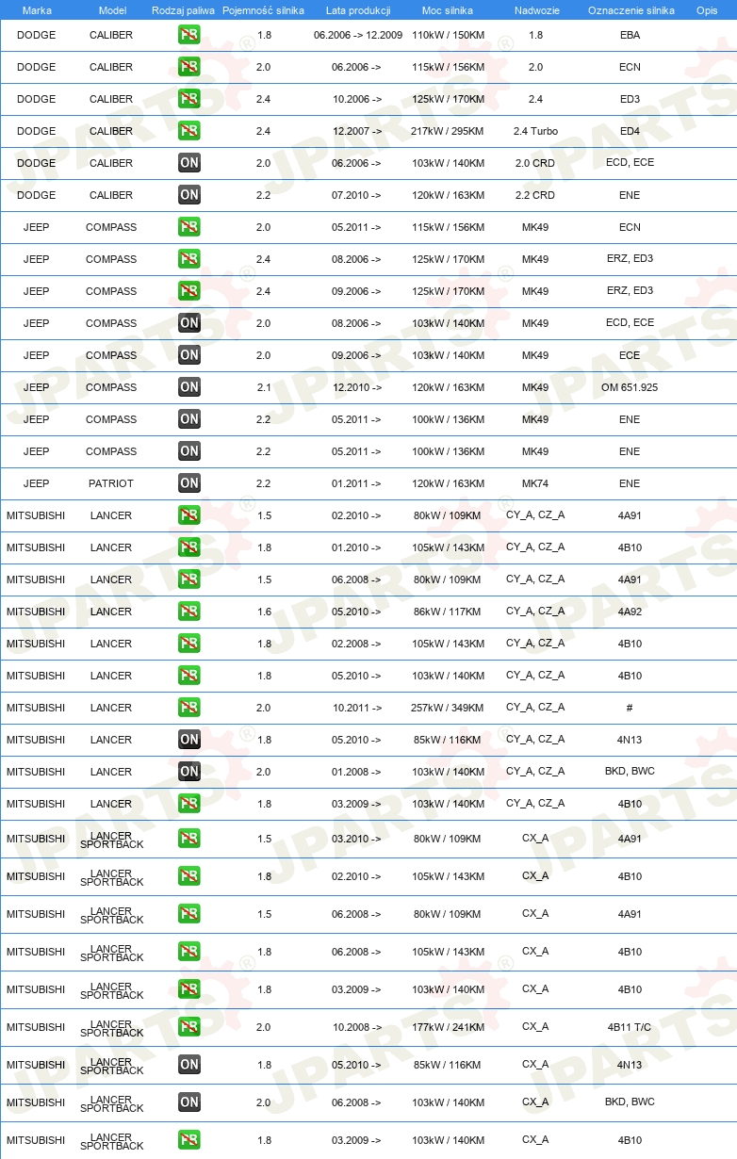Click the petrol icon for Lancer 1.8 from 02.2008
The height and width of the screenshot is (1159, 737).
(189, 644)
